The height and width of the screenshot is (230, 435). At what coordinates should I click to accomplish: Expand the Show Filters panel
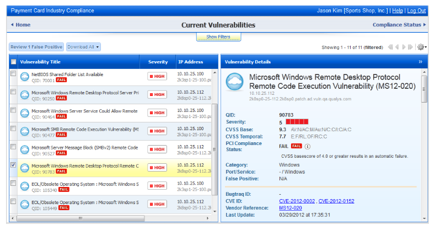point(218,36)
